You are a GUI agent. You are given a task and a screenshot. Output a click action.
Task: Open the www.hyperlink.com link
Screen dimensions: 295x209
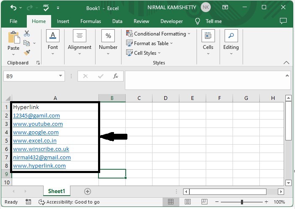pos(39,166)
